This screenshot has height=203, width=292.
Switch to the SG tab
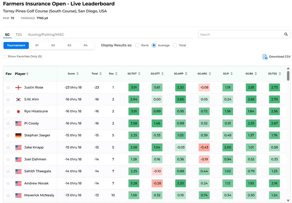click(7, 34)
